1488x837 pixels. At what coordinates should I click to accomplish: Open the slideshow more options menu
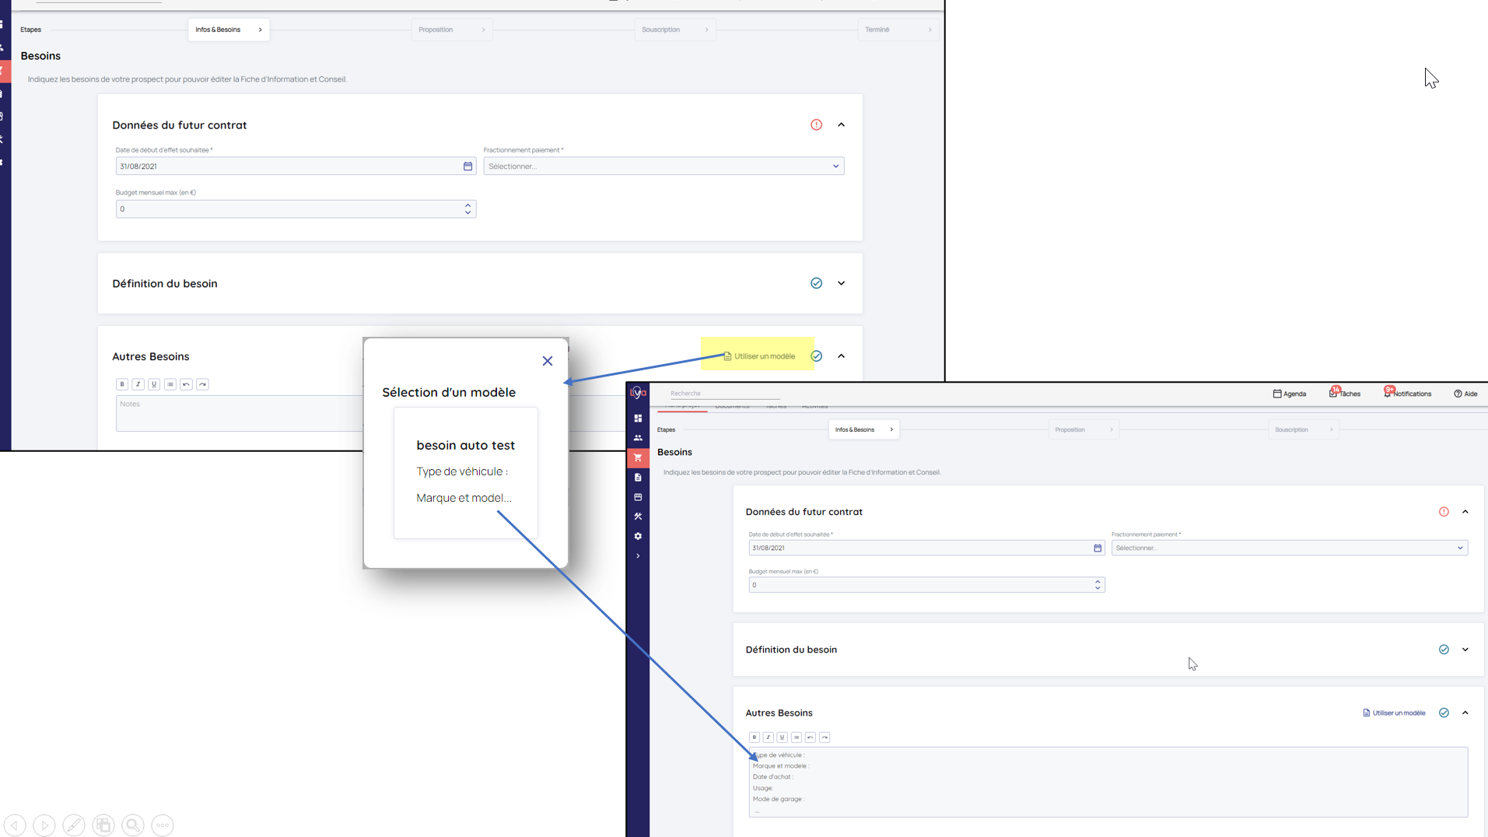click(163, 825)
